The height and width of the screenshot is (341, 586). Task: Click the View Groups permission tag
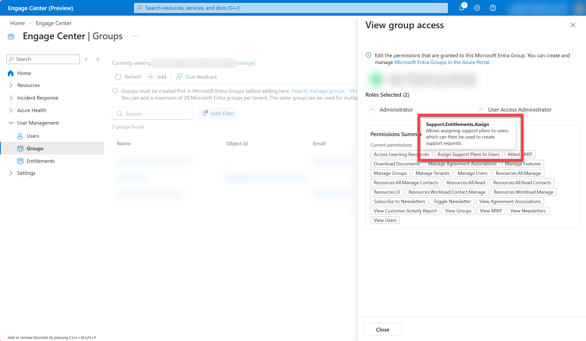tap(458, 211)
